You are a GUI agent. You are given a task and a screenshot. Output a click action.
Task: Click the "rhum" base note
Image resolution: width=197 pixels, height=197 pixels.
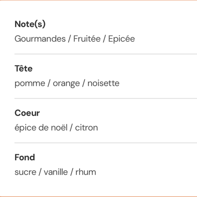point(86,172)
